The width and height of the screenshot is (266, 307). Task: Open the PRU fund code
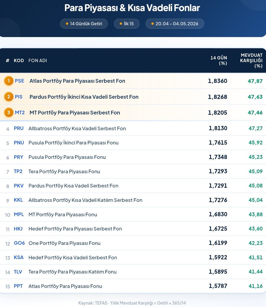(x=19, y=128)
